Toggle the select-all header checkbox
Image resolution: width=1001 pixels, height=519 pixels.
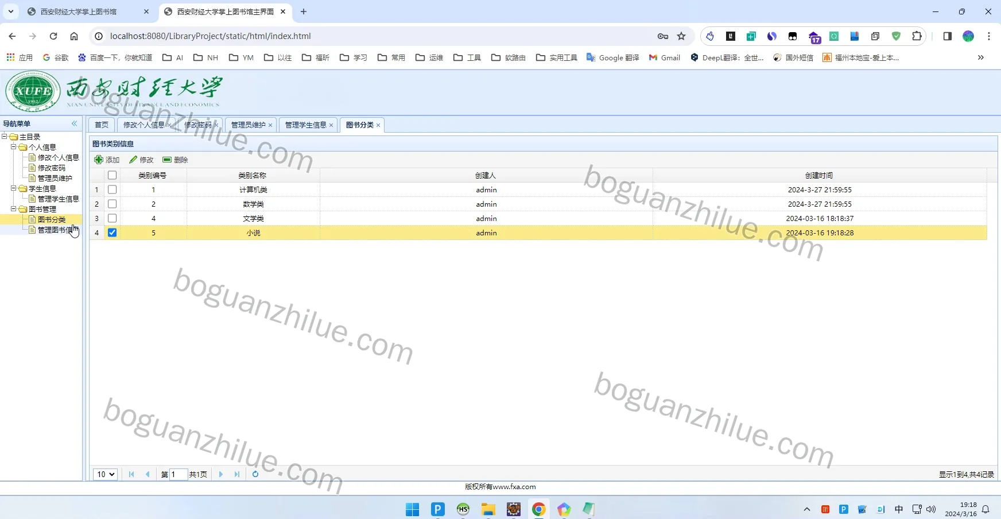[112, 175]
